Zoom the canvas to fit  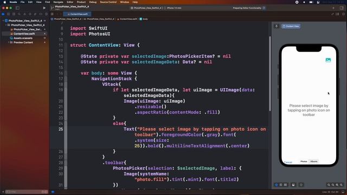click(337, 185)
